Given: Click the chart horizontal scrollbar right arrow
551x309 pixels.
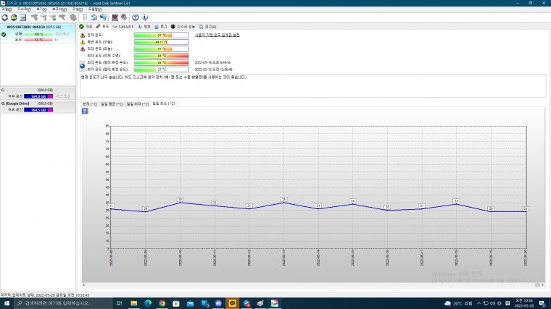Looking at the screenshot, I should [x=542, y=285].
